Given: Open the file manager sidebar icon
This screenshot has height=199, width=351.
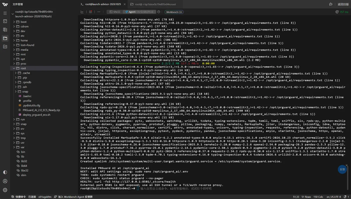Looking at the screenshot, I should point(5,38).
